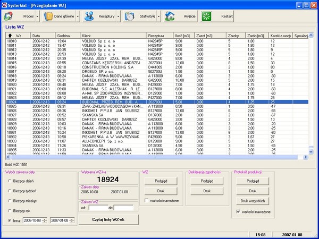The height and width of the screenshot is (239, 319).
Task: Select the DROBUD SP. z o.o. row
Action: click(157, 72)
